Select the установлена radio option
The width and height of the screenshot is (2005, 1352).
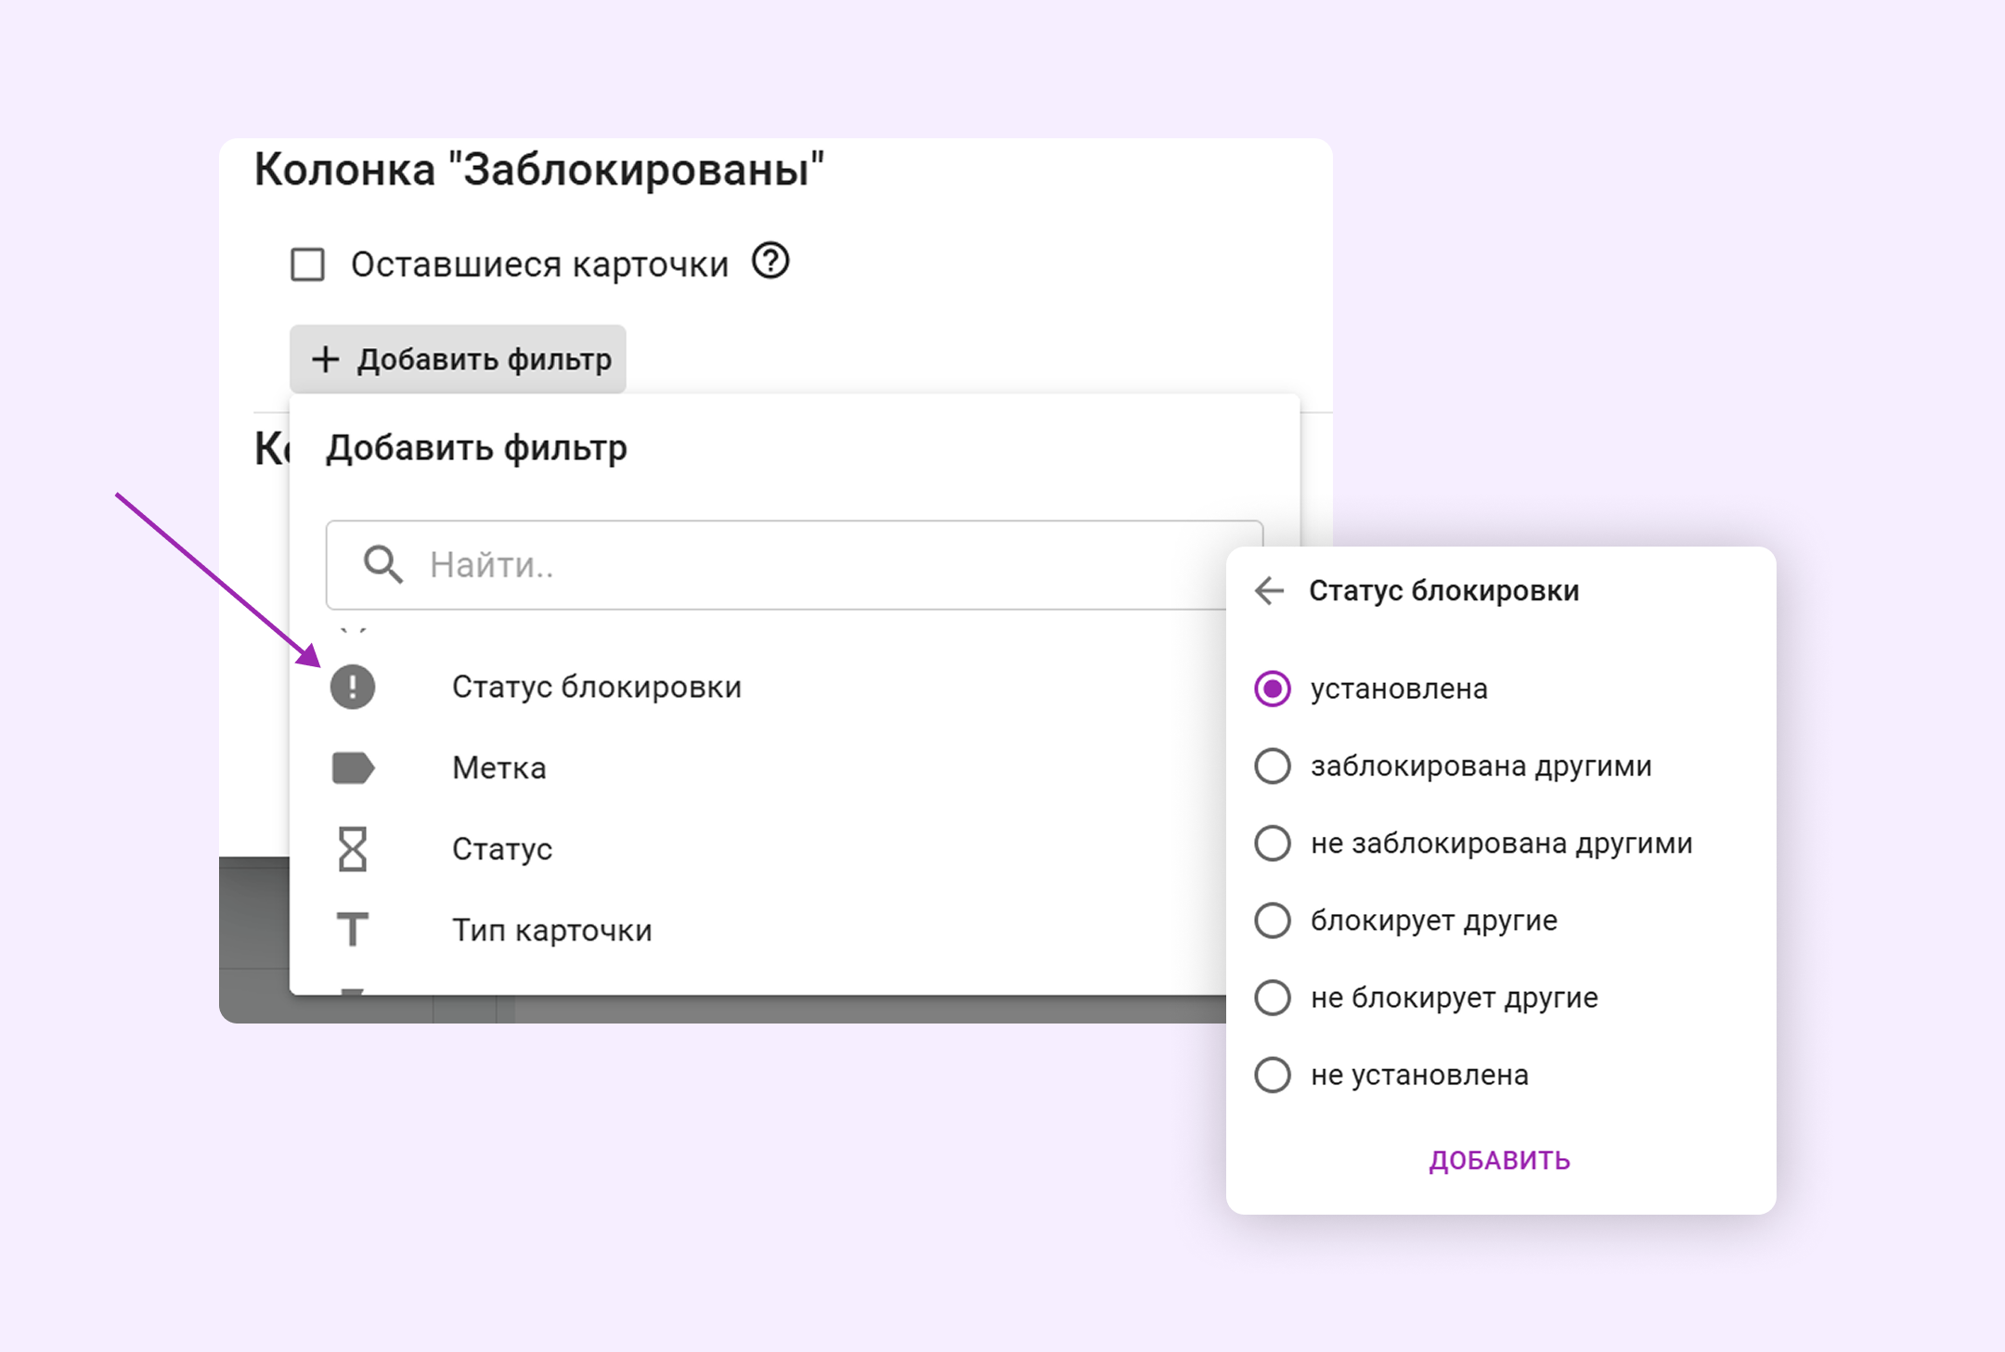tap(1273, 689)
